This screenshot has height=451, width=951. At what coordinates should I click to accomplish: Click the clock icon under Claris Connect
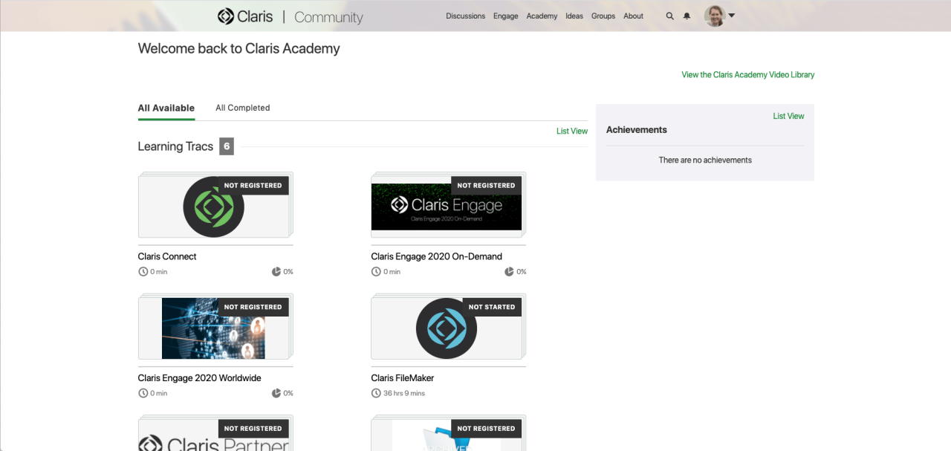pyautogui.click(x=143, y=272)
